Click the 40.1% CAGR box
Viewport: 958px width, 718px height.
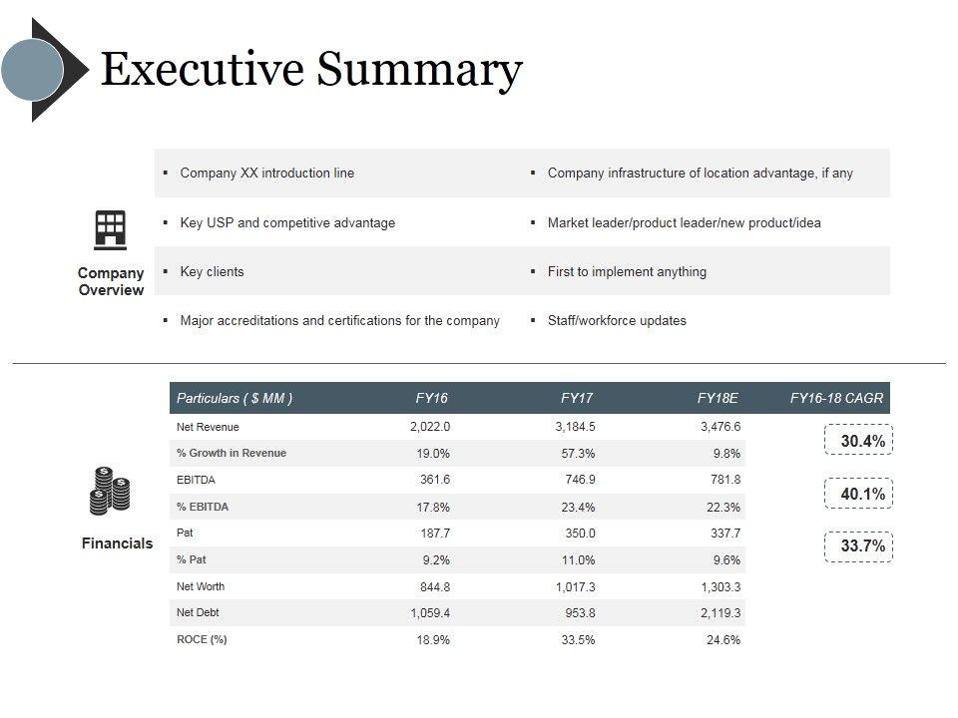[858, 494]
